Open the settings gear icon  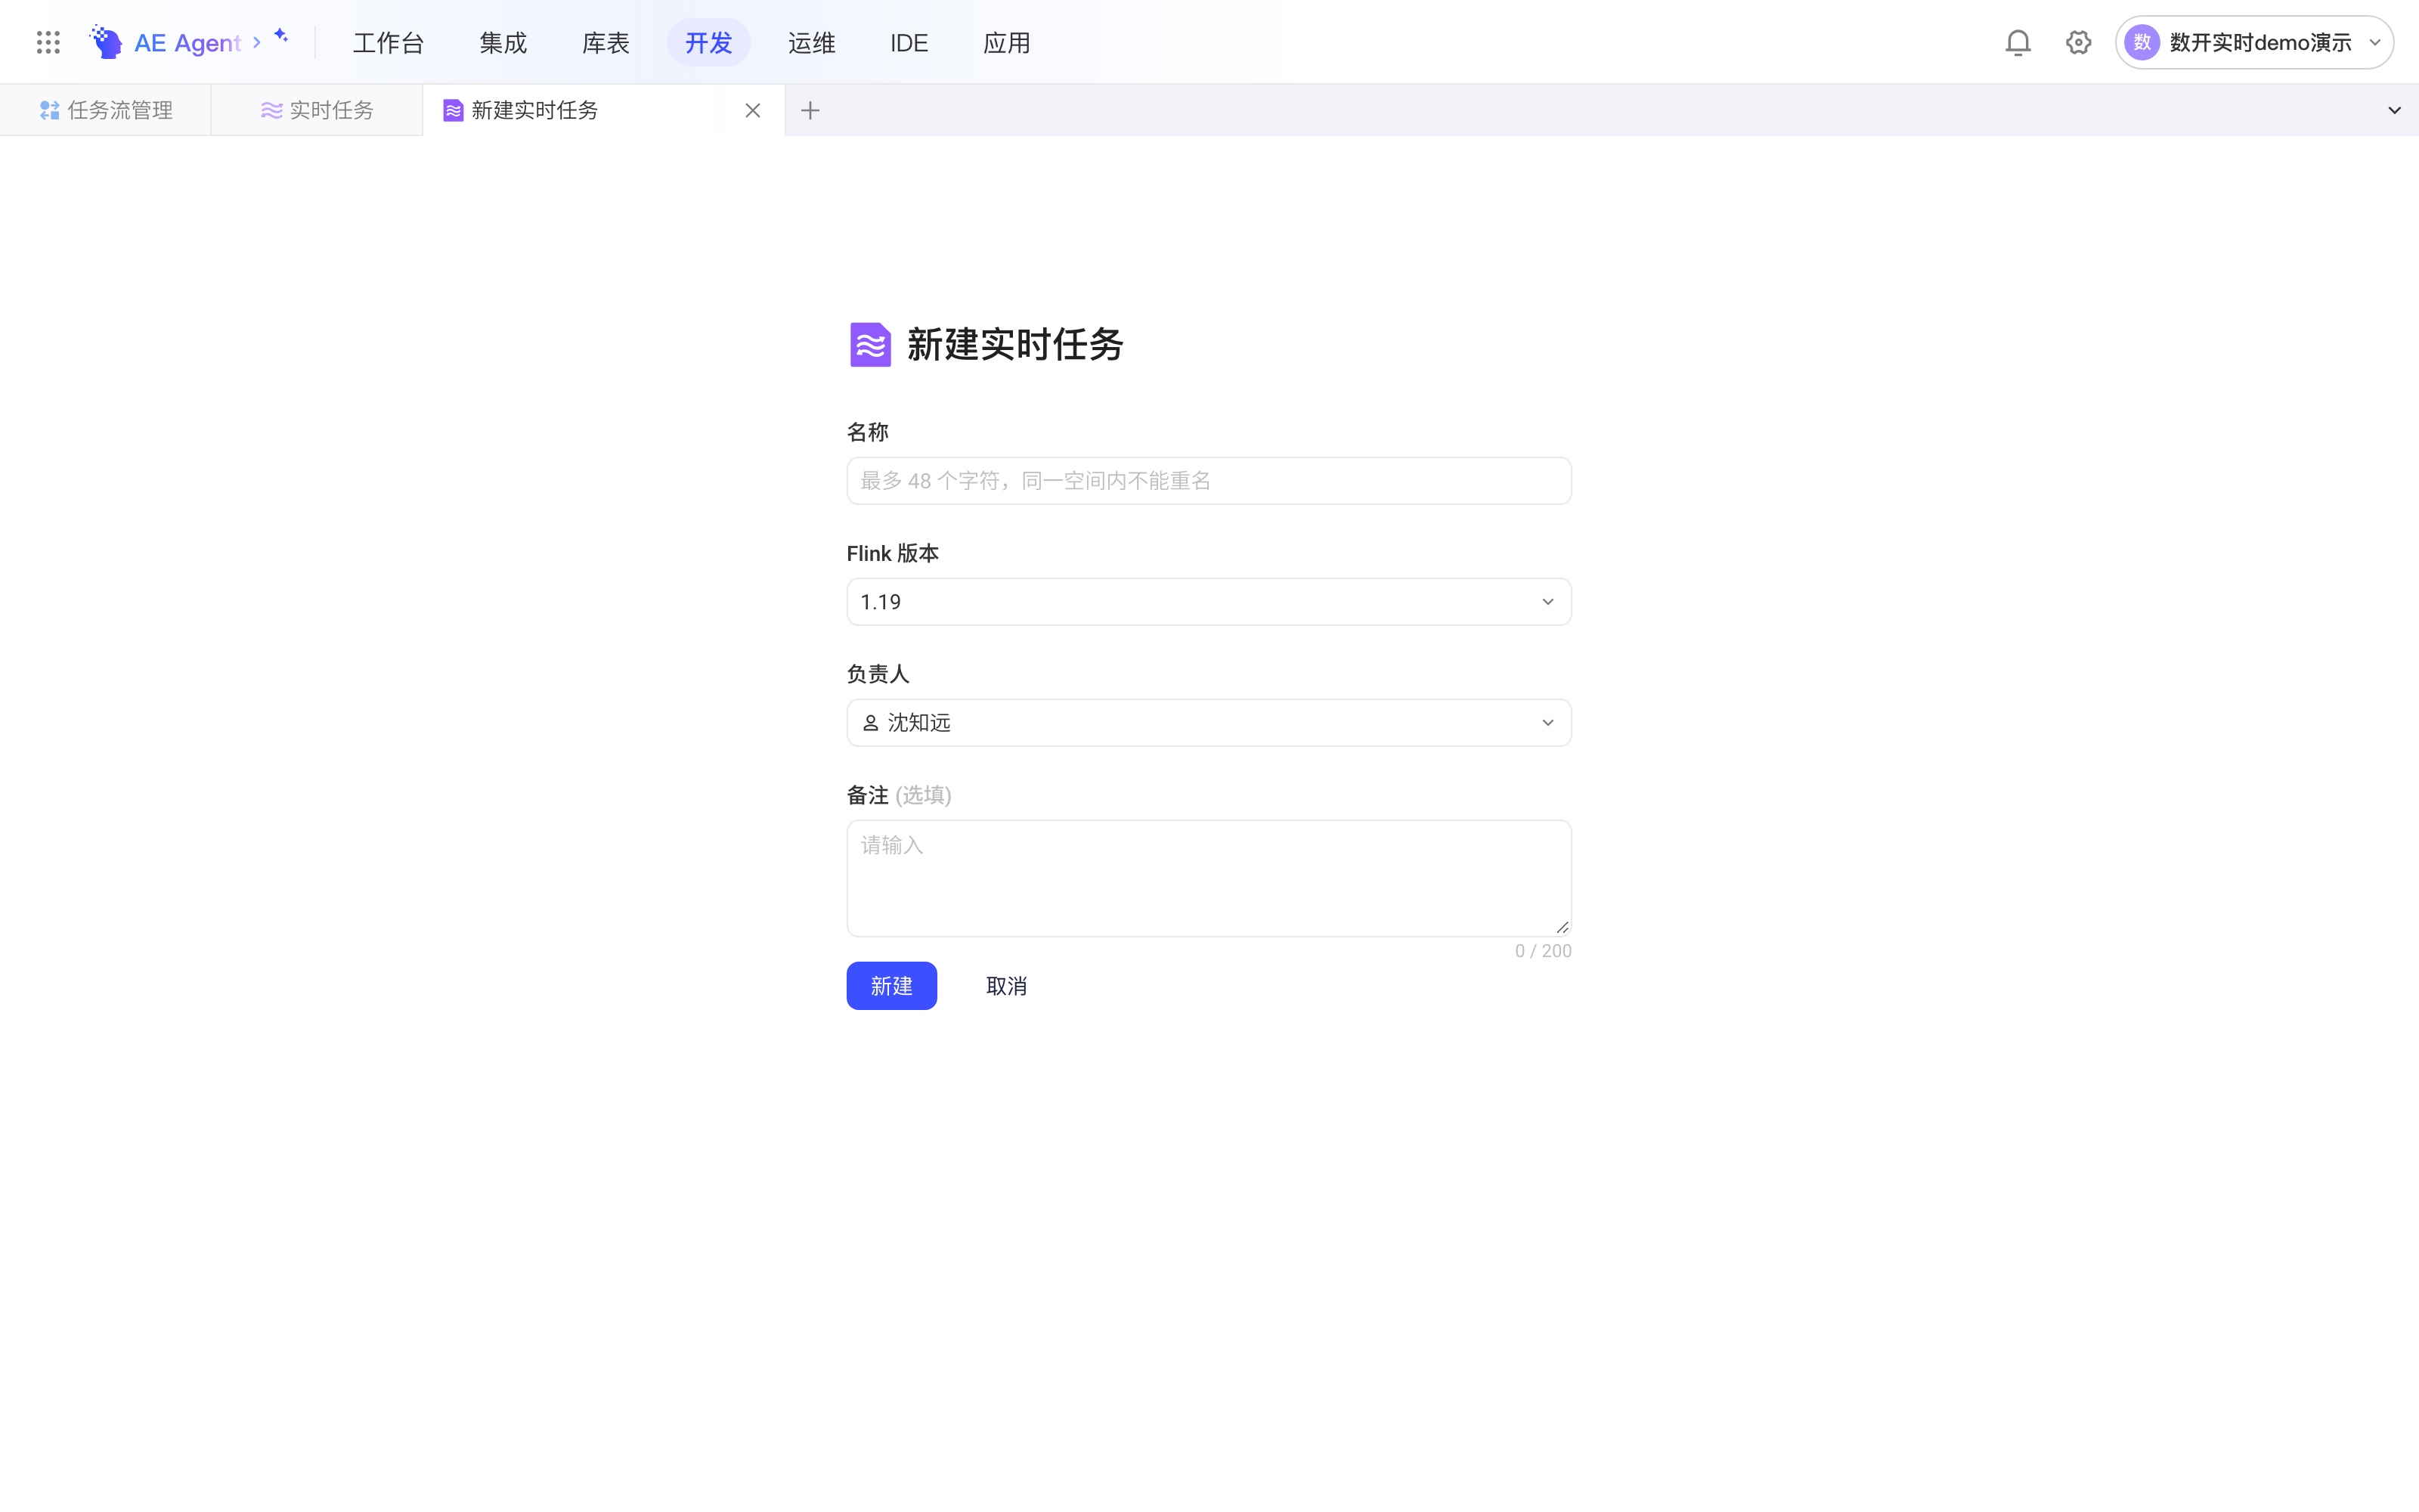pyautogui.click(x=2078, y=42)
